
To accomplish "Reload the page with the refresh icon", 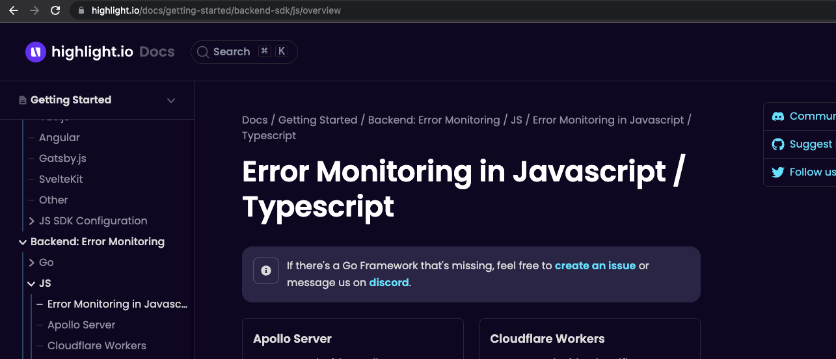I will click(55, 10).
